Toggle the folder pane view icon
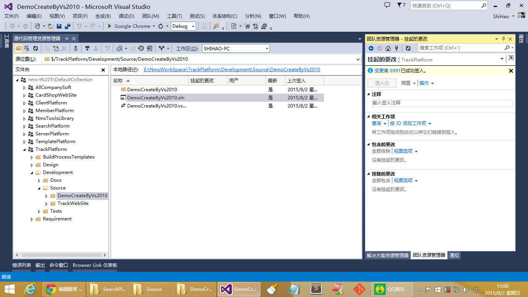This screenshot has height=297, width=528. tap(19, 48)
